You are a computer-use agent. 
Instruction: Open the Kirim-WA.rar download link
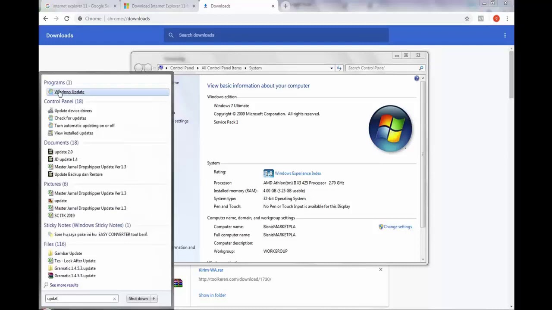coord(211,270)
